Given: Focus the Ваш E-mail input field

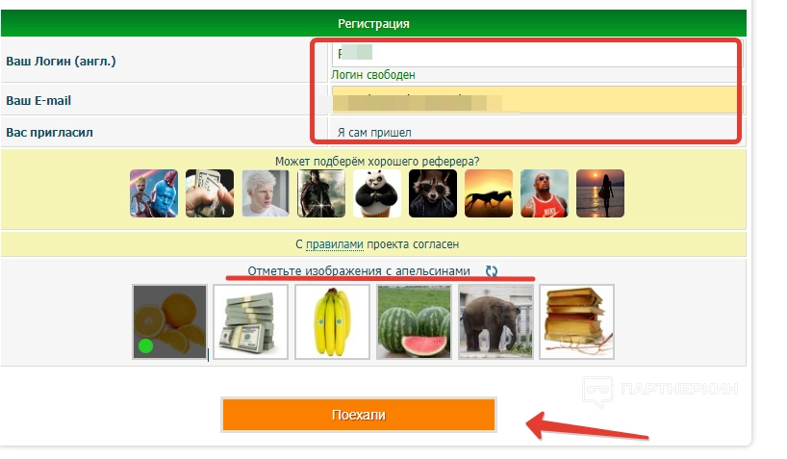Looking at the screenshot, I should [x=536, y=99].
